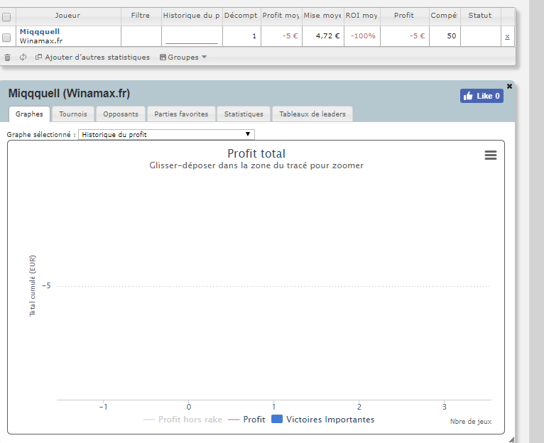This screenshot has width=544, height=443.
Task: Remove Miqqquell row with x link
Action: (507, 36)
